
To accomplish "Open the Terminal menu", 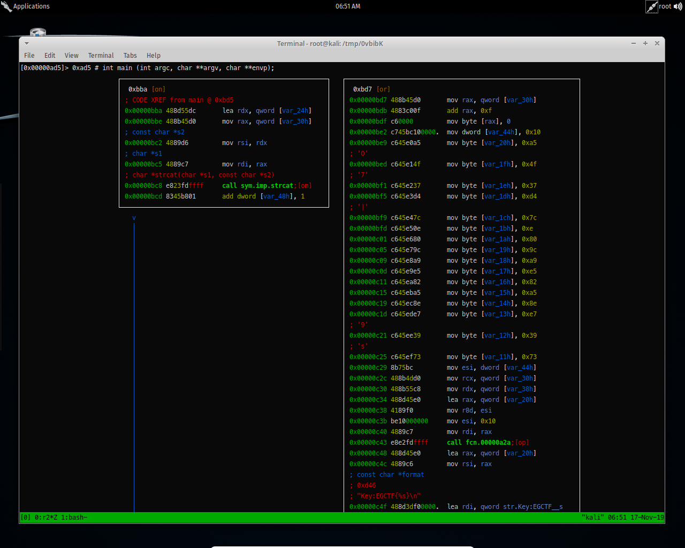I will pos(101,55).
